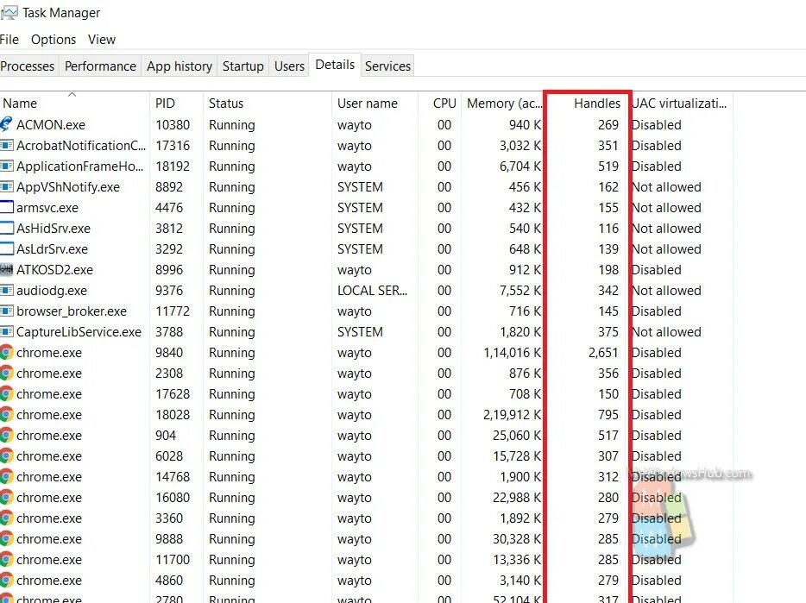Image resolution: width=806 pixels, height=603 pixels.
Task: Sort by the User name column header
Action: pyautogui.click(x=375, y=103)
